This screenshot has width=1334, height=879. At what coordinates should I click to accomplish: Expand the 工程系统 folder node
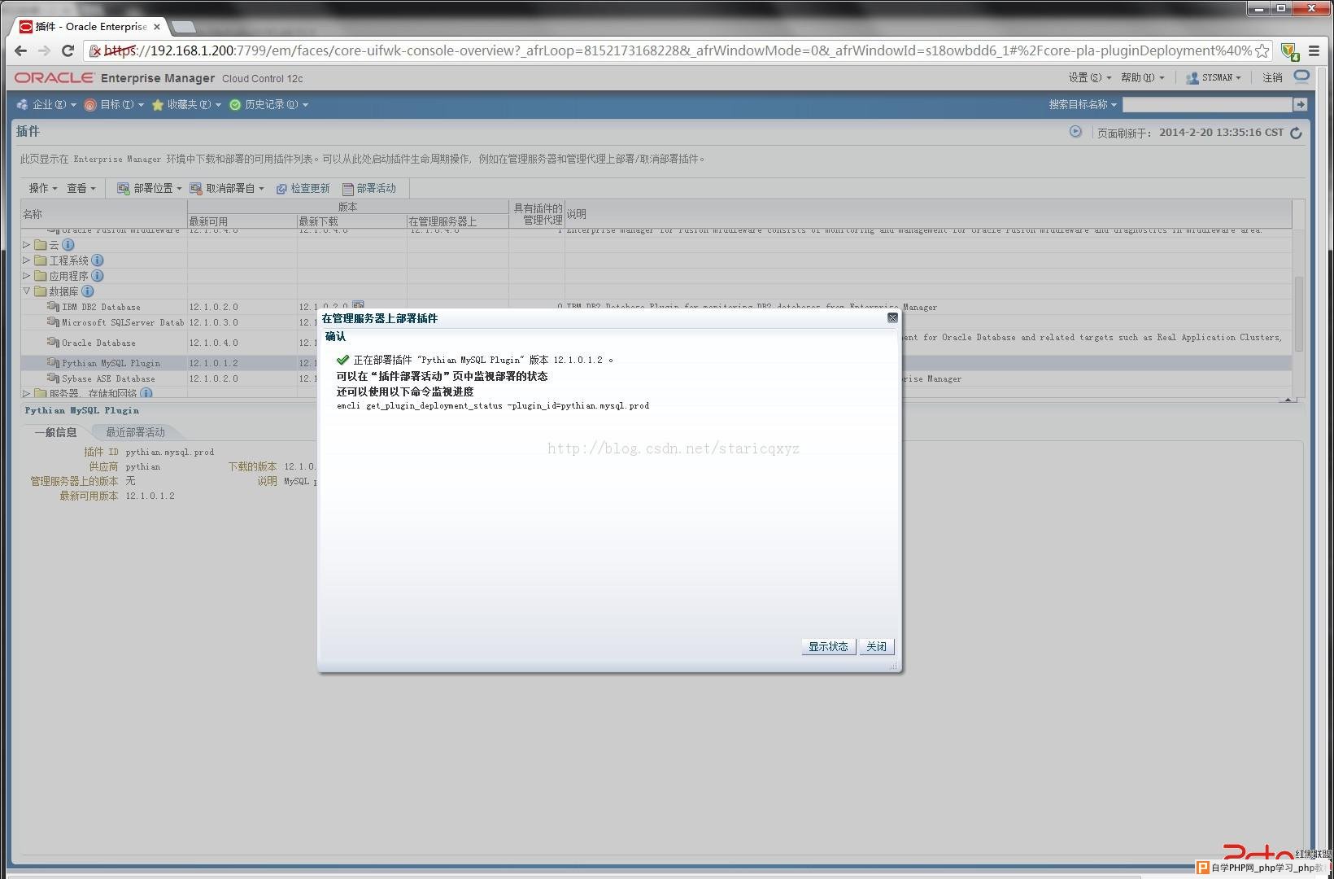click(x=27, y=260)
